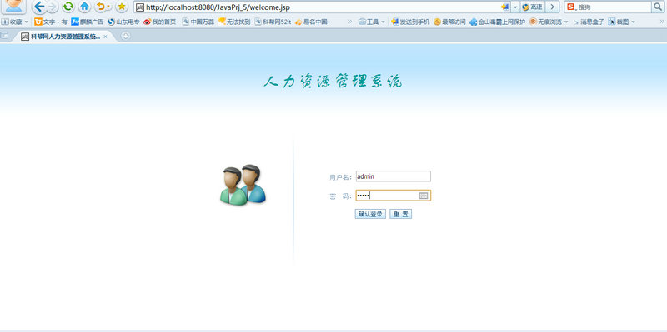The height and width of the screenshot is (332, 667).
Task: Click 金山毒霸上网保护 toolbar item
Action: [x=497, y=22]
